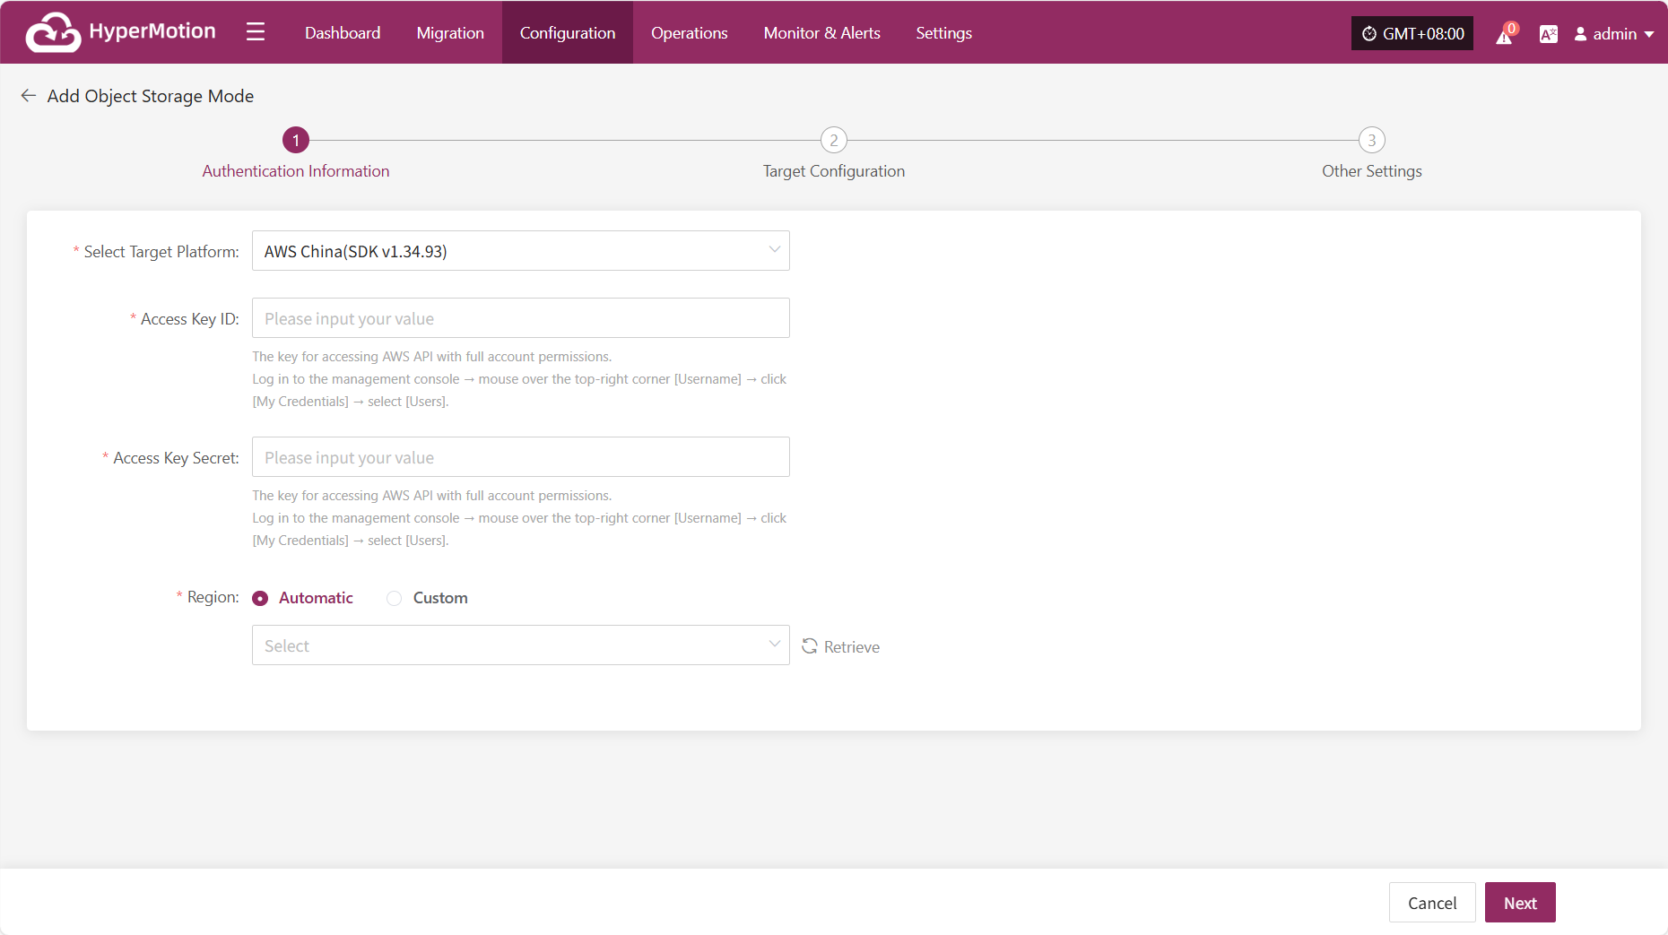Click the Retrieve link text
This screenshot has width=1668, height=935.
[852, 647]
